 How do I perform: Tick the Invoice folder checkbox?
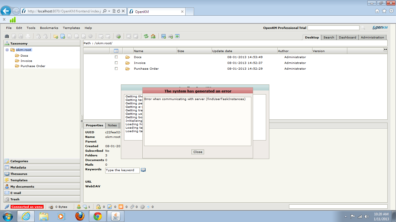(116, 63)
